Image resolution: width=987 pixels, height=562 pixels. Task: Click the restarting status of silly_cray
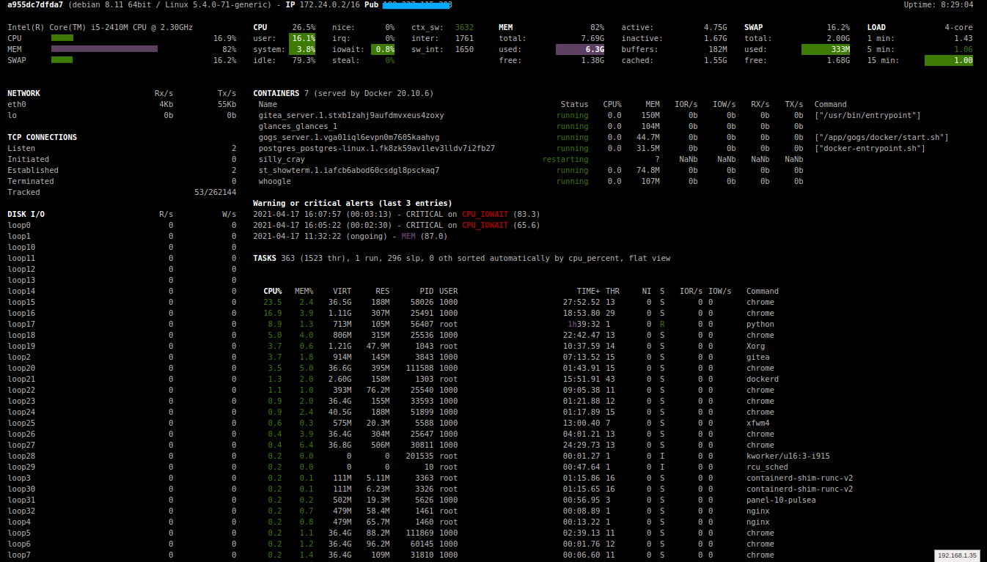coord(565,159)
